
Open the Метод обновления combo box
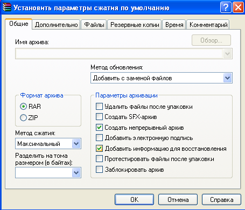click(x=162, y=78)
